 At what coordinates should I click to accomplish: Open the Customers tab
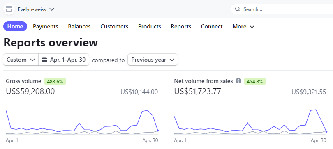pyautogui.click(x=114, y=27)
